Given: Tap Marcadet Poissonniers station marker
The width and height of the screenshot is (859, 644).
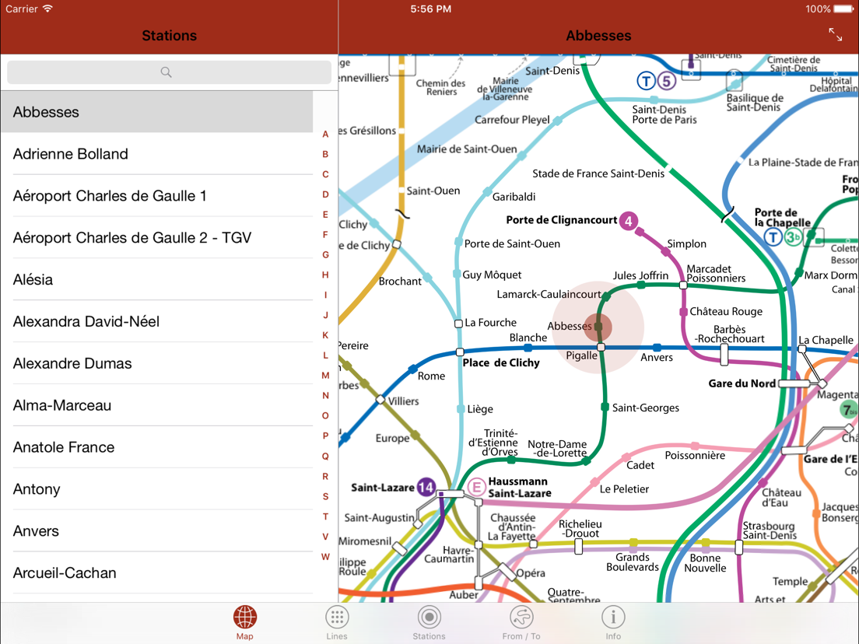Looking at the screenshot, I should (683, 285).
